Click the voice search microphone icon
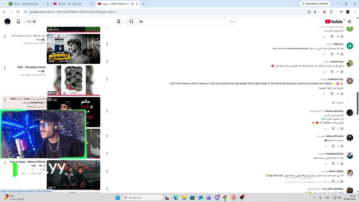 119,22
